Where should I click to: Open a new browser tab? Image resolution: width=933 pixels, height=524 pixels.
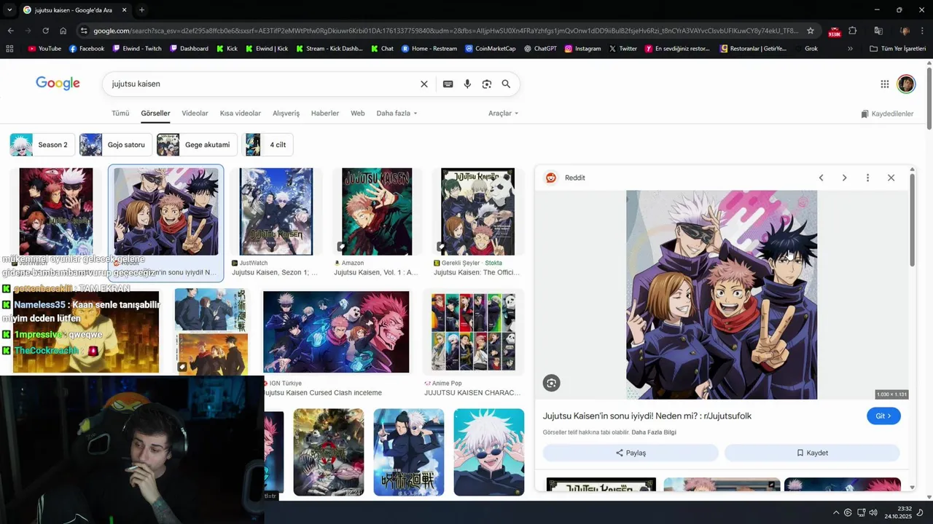(141, 10)
